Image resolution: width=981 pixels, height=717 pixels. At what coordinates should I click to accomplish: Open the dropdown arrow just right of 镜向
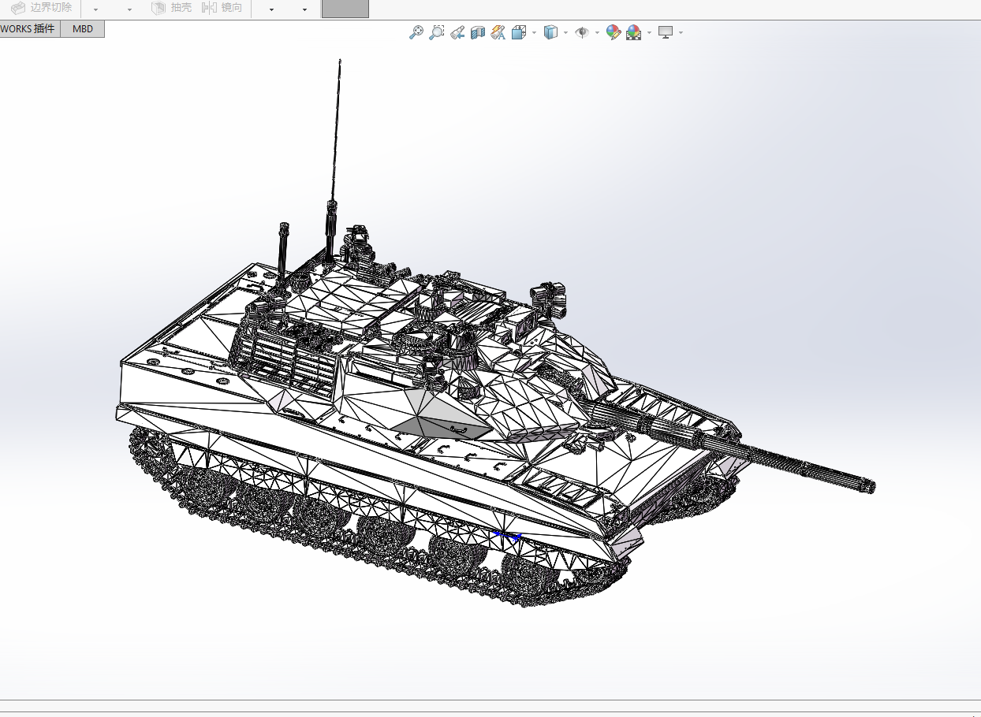click(271, 9)
